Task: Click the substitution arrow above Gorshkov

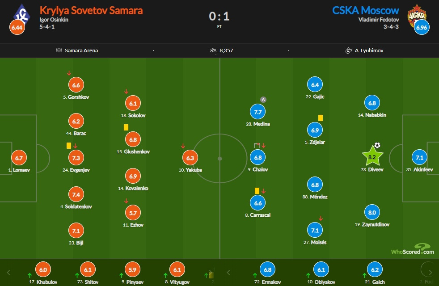Action: click(69, 73)
